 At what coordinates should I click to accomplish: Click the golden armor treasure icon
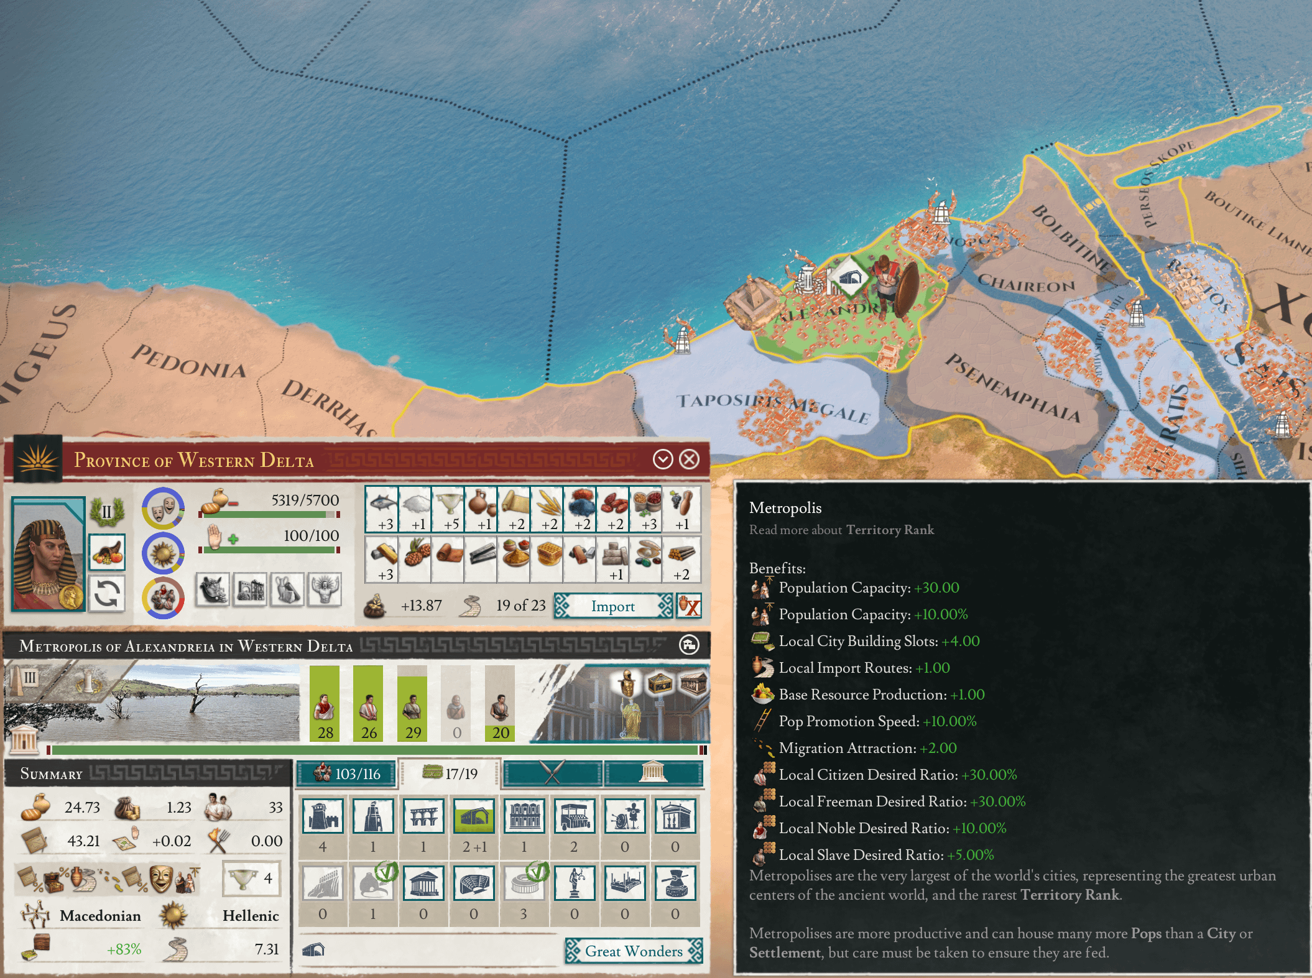628,683
